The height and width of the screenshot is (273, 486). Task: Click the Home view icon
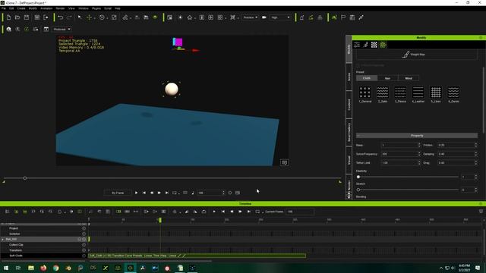pos(189,17)
